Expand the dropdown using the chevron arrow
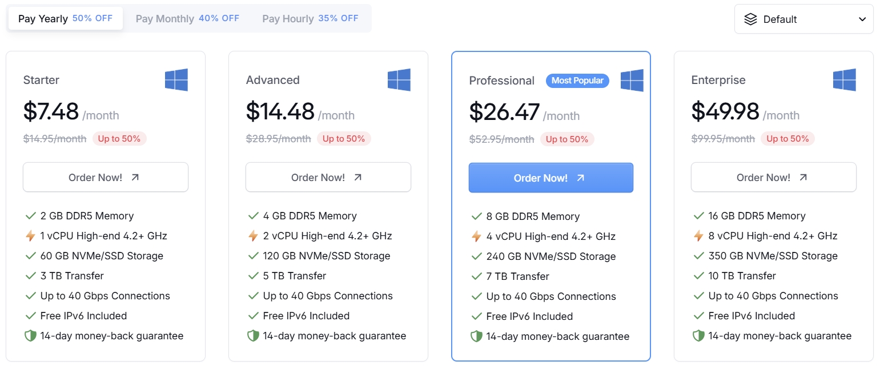Viewport: 884px width, 369px height. click(x=862, y=19)
